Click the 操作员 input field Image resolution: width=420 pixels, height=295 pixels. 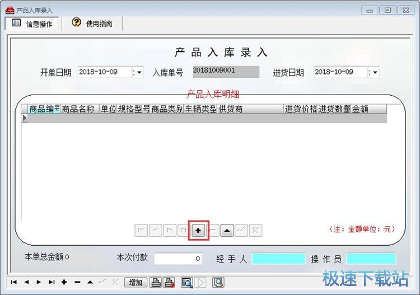point(371,259)
